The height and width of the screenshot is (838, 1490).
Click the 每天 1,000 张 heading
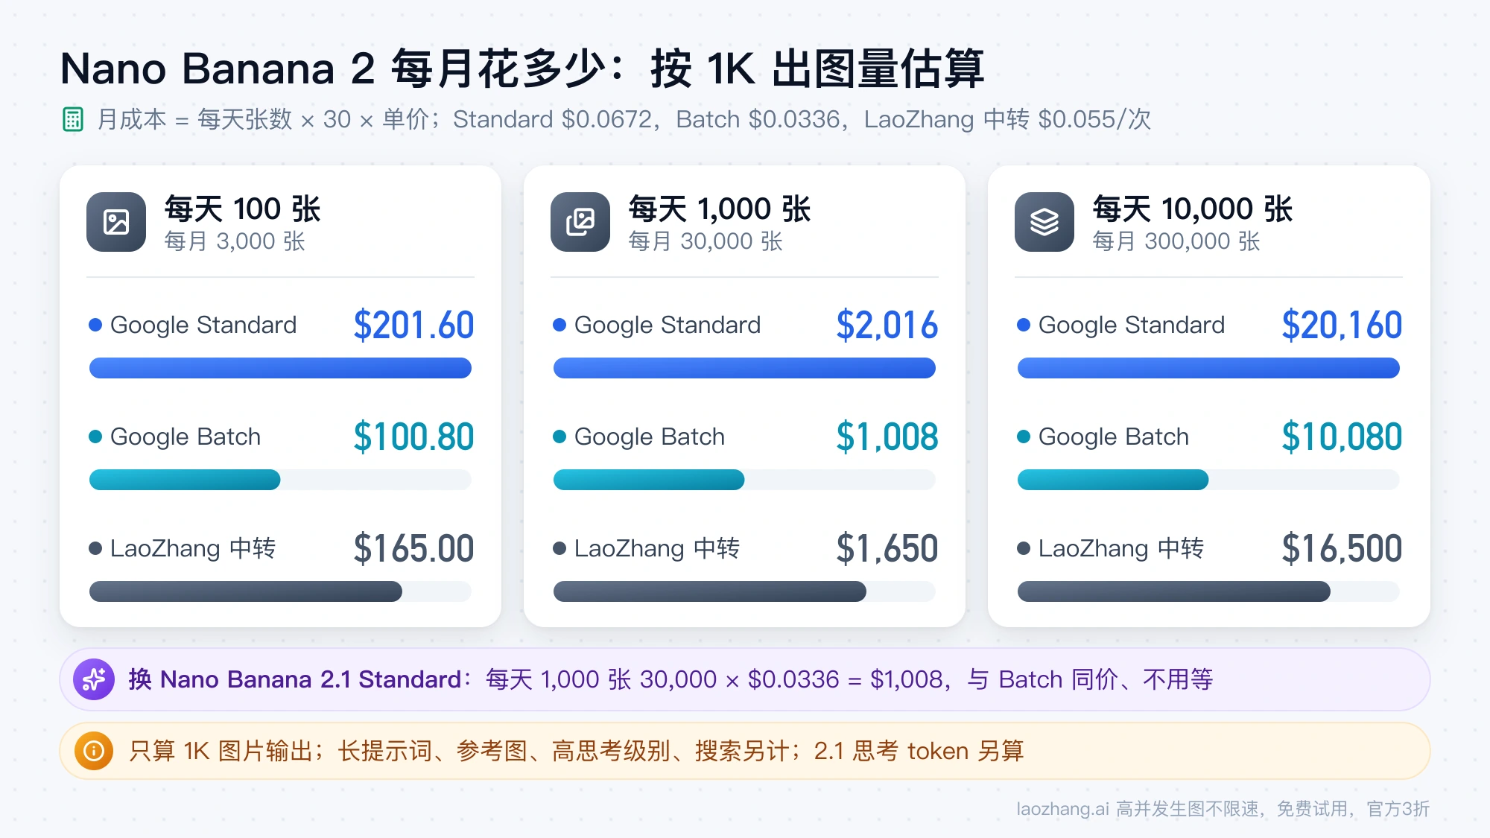(x=719, y=209)
